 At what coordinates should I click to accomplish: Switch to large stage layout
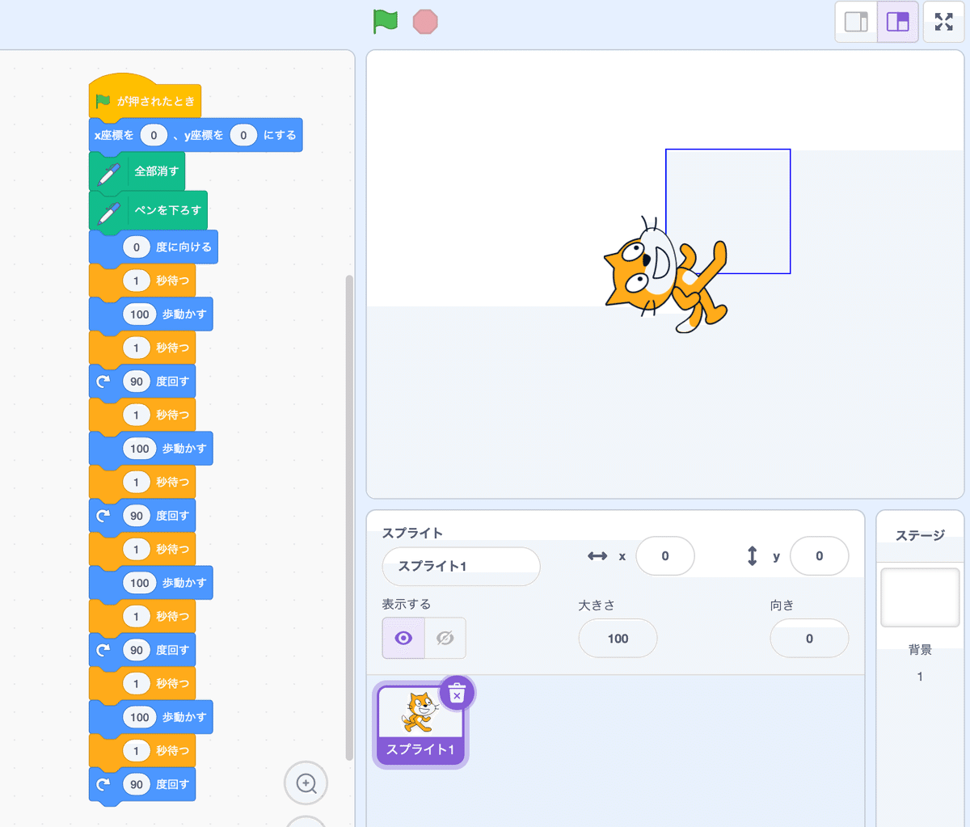[898, 22]
